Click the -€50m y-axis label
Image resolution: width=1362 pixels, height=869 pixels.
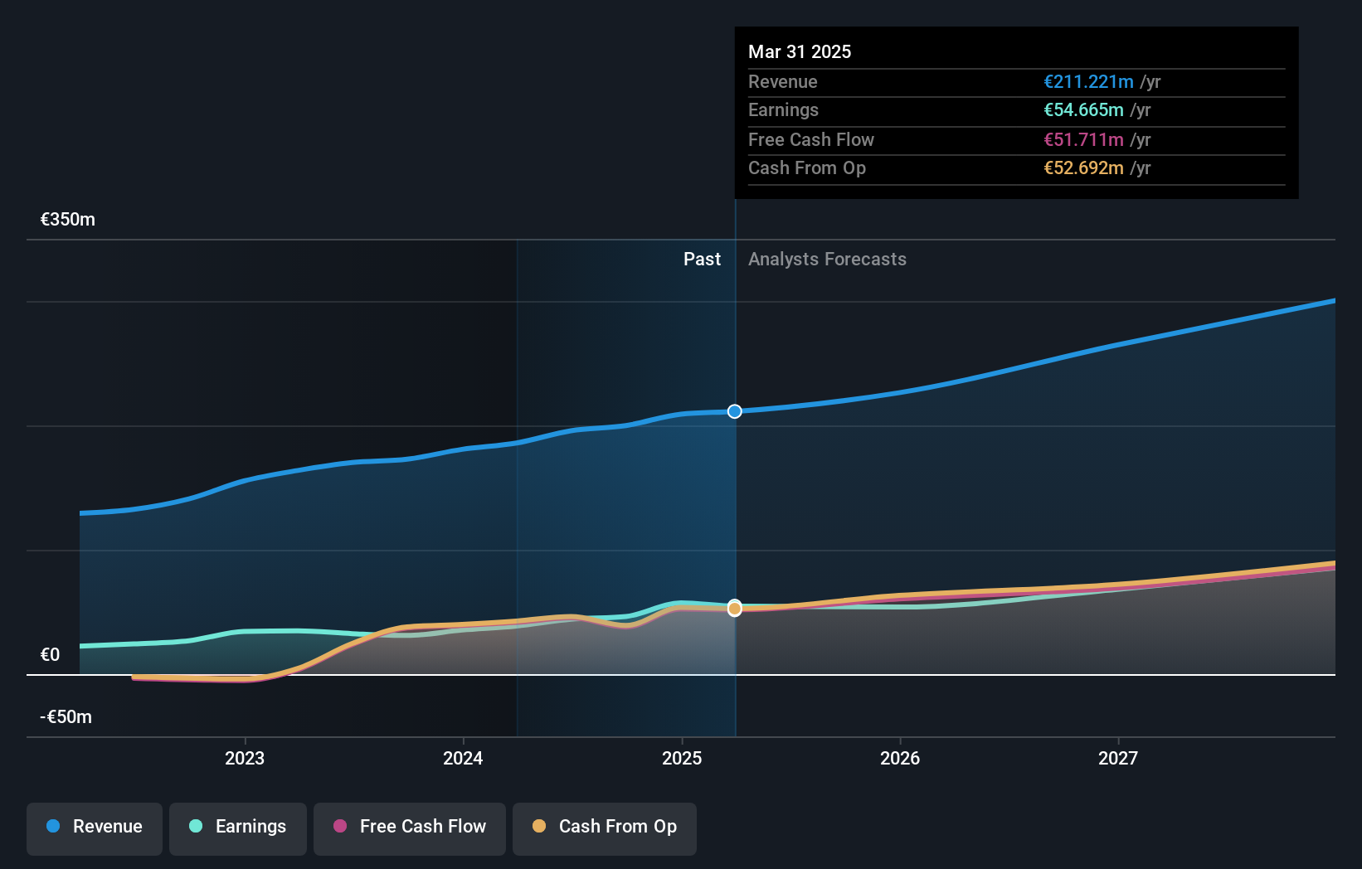coord(66,717)
